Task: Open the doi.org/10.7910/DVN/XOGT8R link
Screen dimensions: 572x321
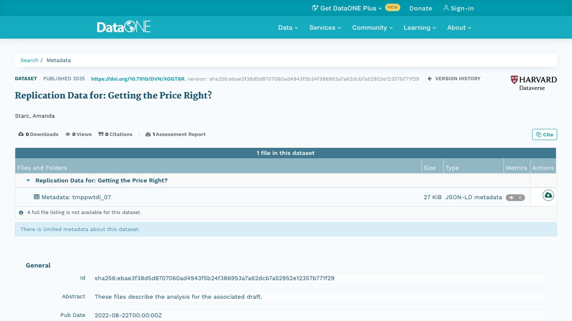Action: [138, 79]
